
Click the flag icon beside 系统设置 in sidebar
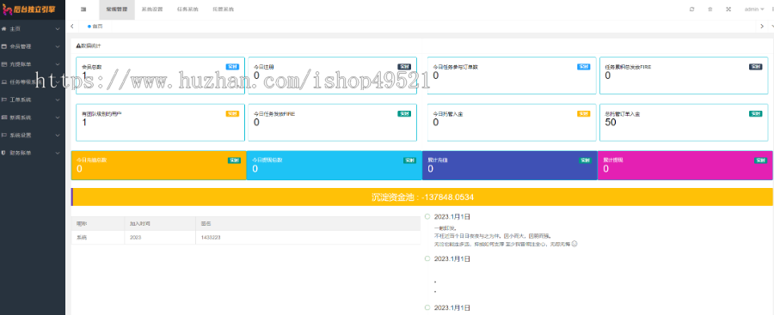pos(4,135)
